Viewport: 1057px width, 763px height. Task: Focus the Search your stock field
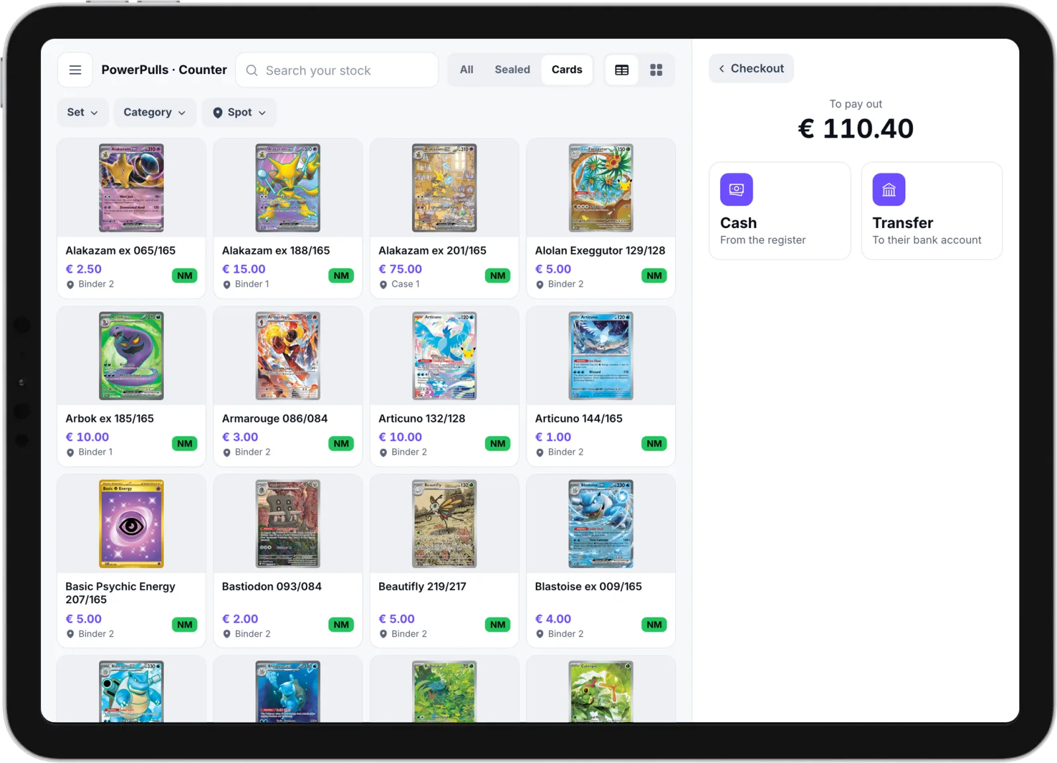(x=337, y=70)
